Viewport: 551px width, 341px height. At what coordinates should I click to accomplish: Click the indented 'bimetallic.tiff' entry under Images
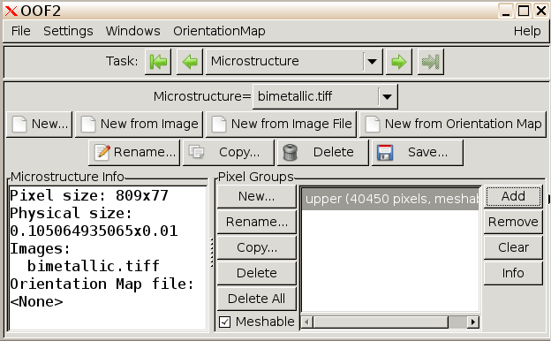[x=94, y=266]
